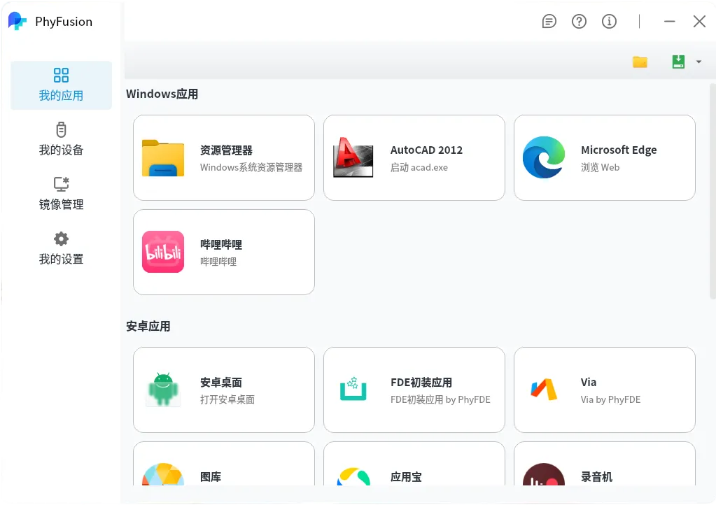Click the 'Windows应用' section heading
The image size is (716, 505).
[162, 94]
